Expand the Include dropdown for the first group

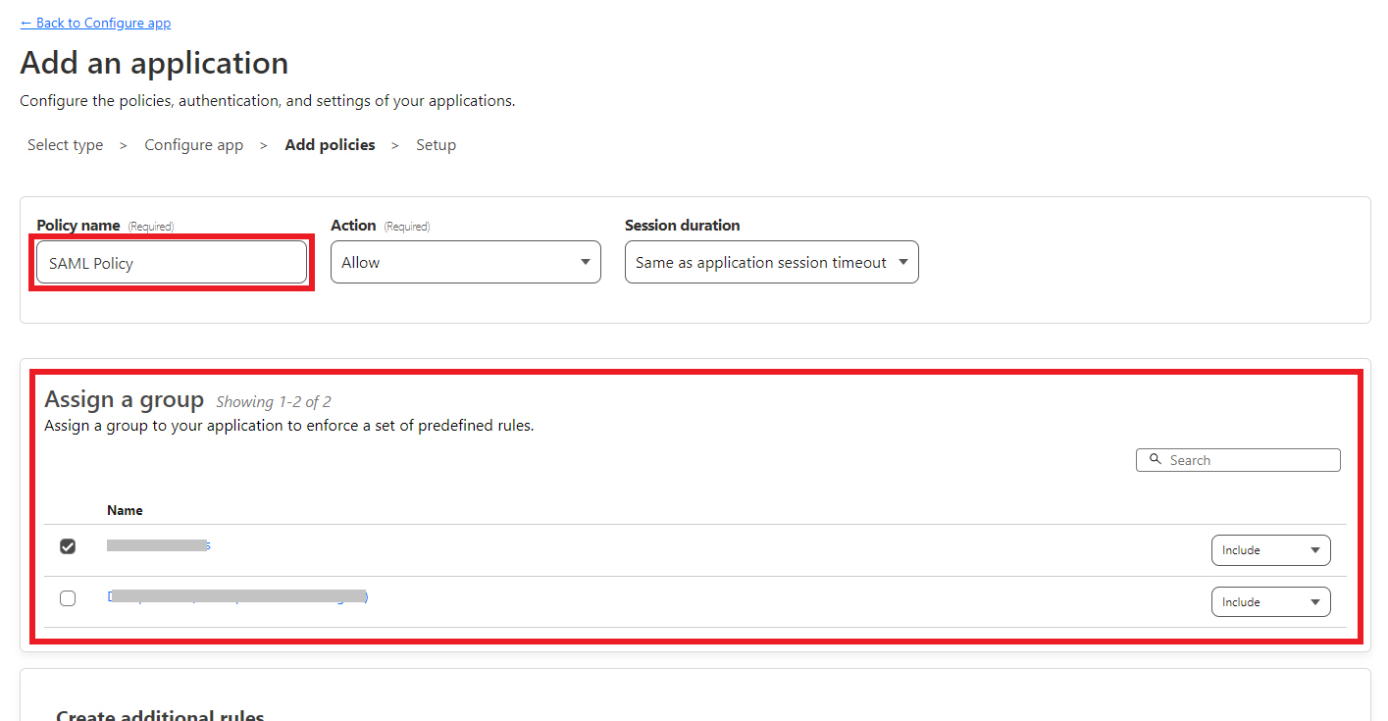[1270, 549]
